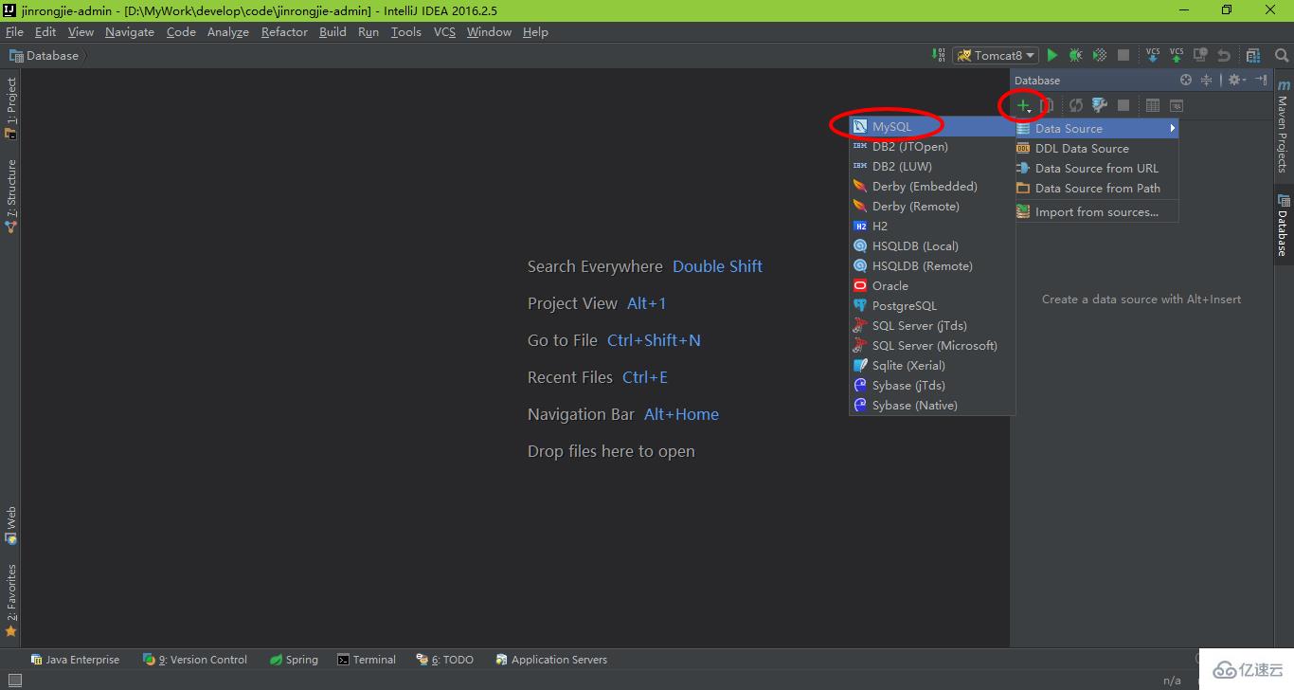Choose Derby (Remote) data source
Image resolution: width=1294 pixels, height=690 pixels.
click(932, 206)
